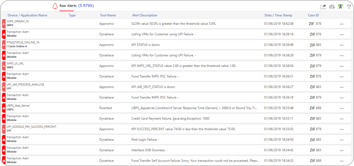Screen dimensions: 354x166
Task: Click flame icon of 18:36:31 Transaction Alert
Action: pyautogui.click(x=4, y=76)
